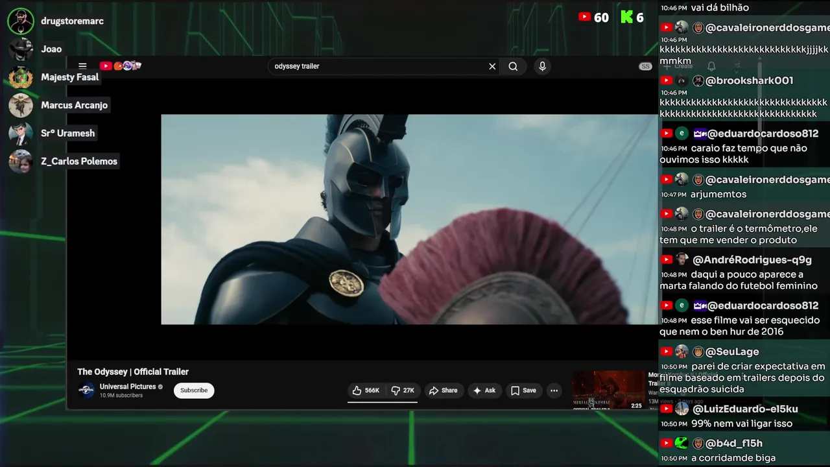Like the video with 566K likes
This screenshot has height=467, width=830.
pos(366,390)
